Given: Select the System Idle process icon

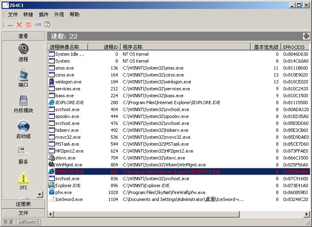Looking at the screenshot, I should [52, 54].
